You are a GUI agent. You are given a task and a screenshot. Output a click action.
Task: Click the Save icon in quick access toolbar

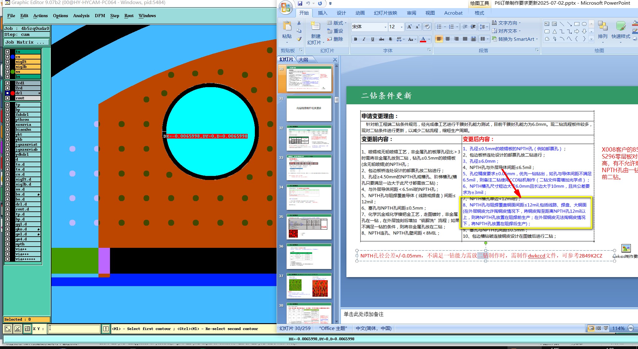[x=300, y=3]
